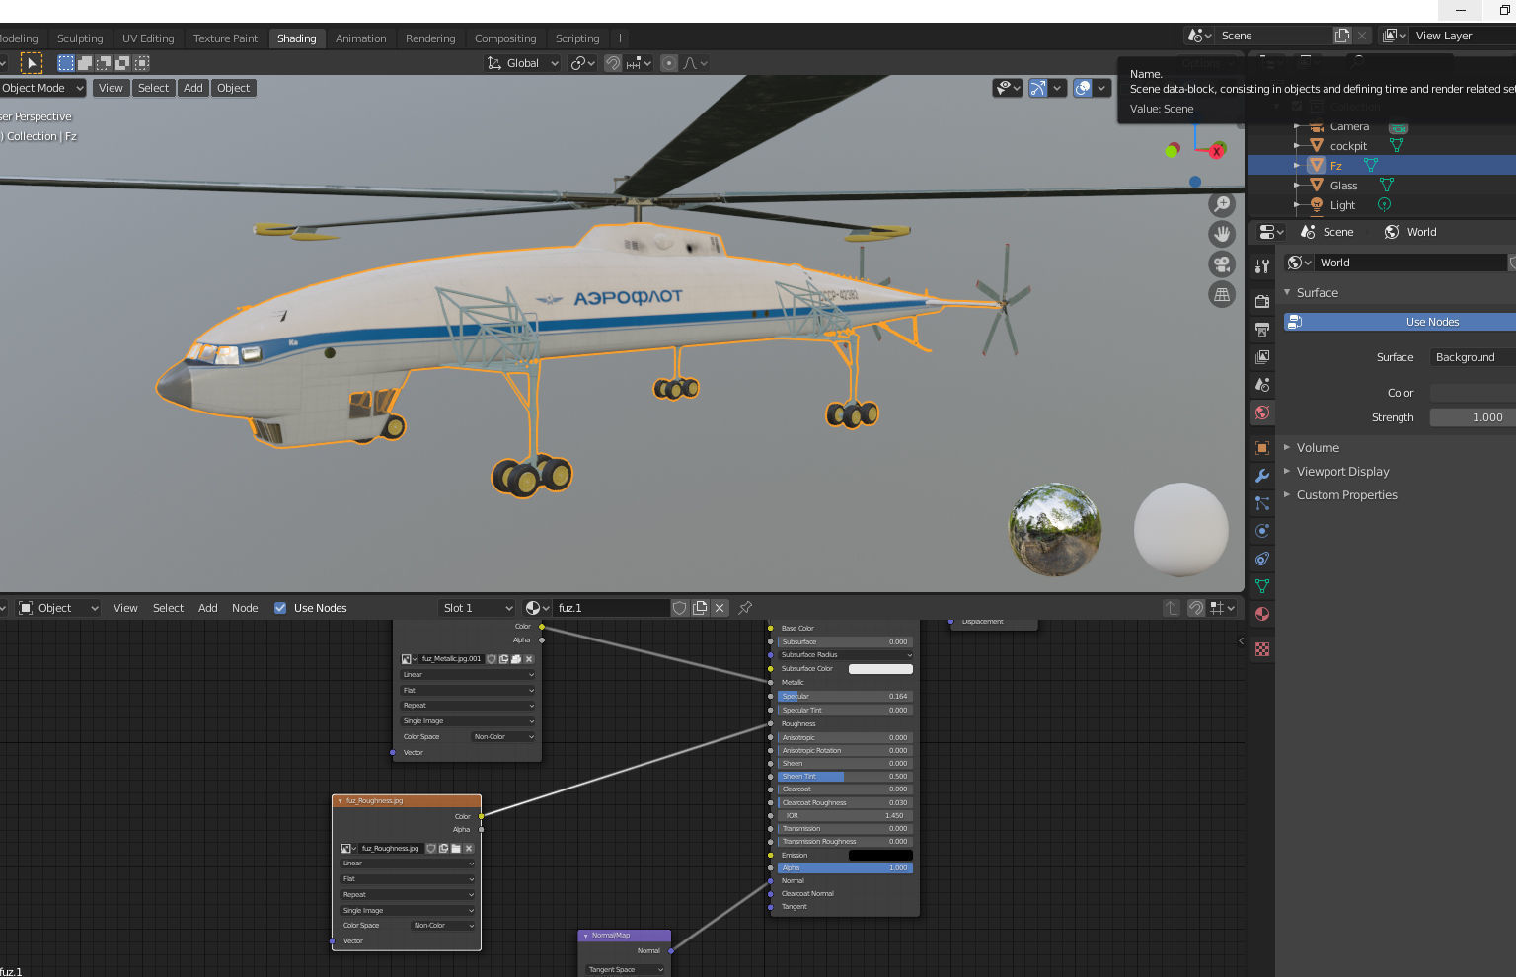
Task: Adjust the Specular 0.164 slider
Action: (x=845, y=696)
